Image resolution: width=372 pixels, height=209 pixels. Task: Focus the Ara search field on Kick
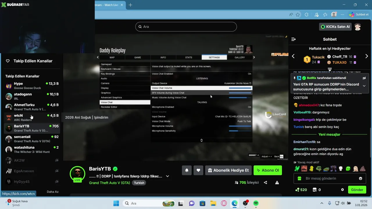pos(186,27)
